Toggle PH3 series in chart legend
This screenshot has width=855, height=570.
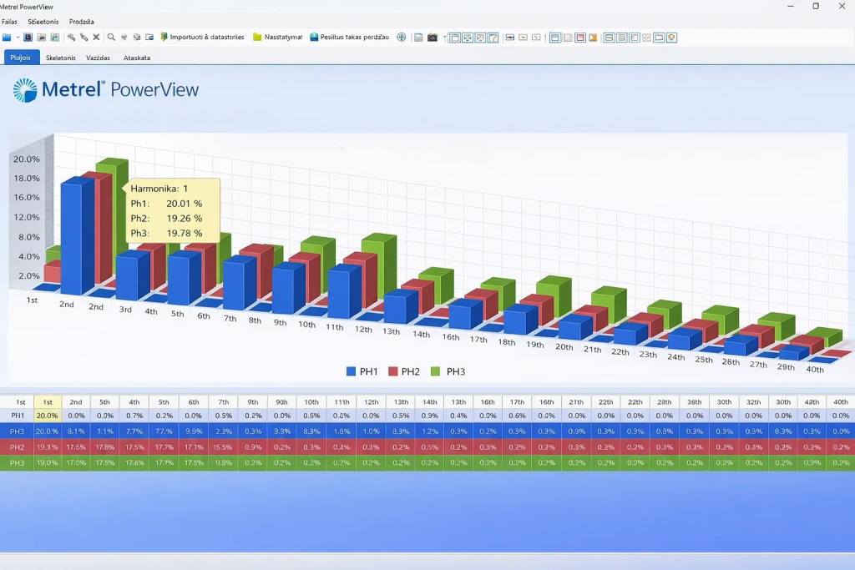448,371
